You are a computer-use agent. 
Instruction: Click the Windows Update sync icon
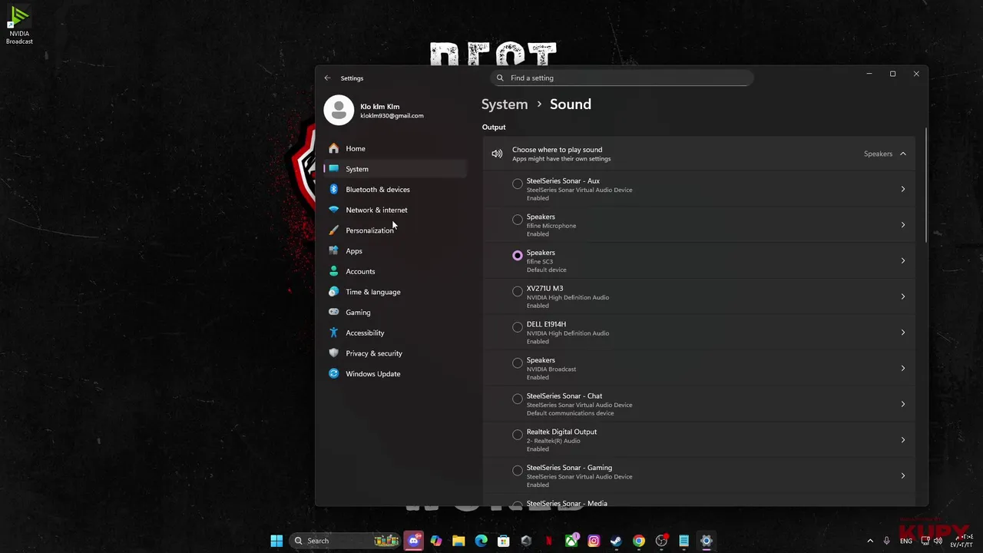click(333, 373)
